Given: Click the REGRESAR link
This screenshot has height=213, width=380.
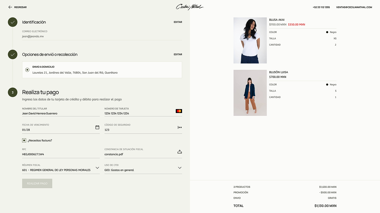Looking at the screenshot, I should tap(20, 7).
